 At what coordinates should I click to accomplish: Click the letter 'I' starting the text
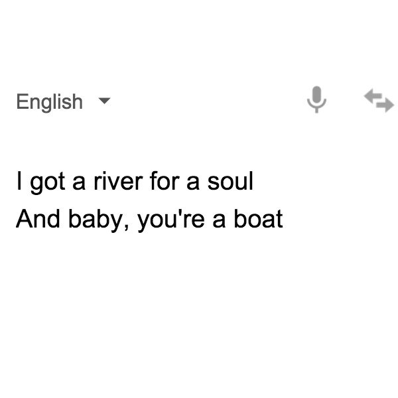tap(19, 180)
